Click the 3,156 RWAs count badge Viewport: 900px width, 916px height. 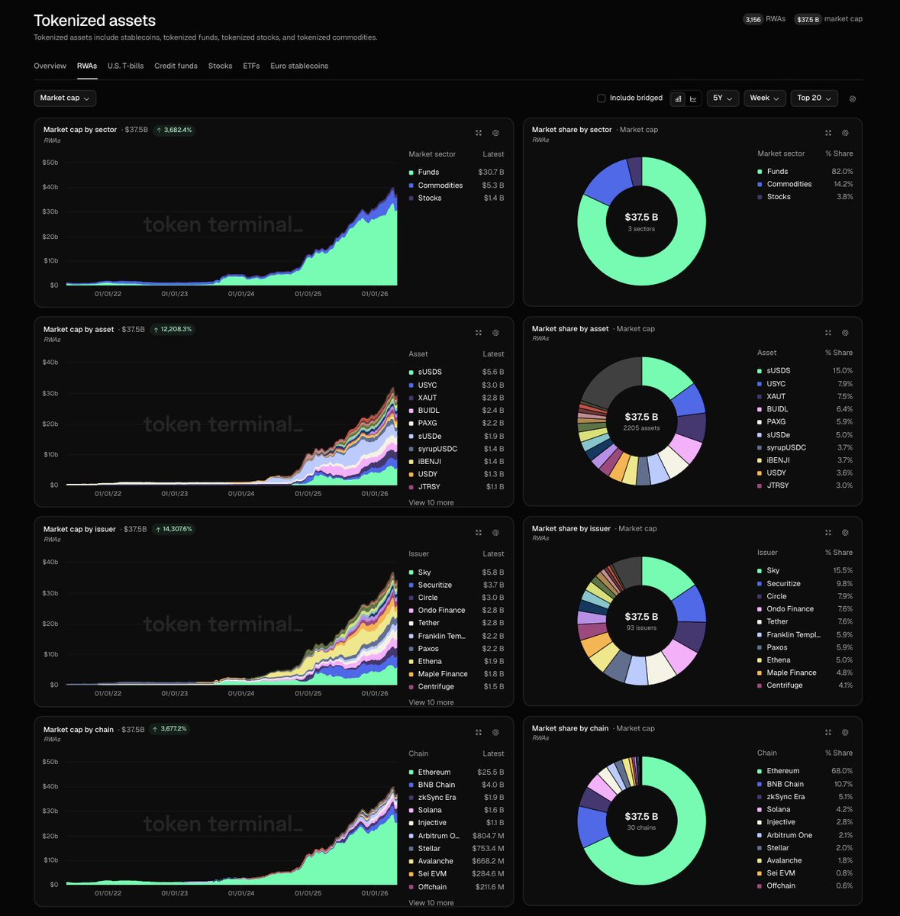(x=753, y=20)
